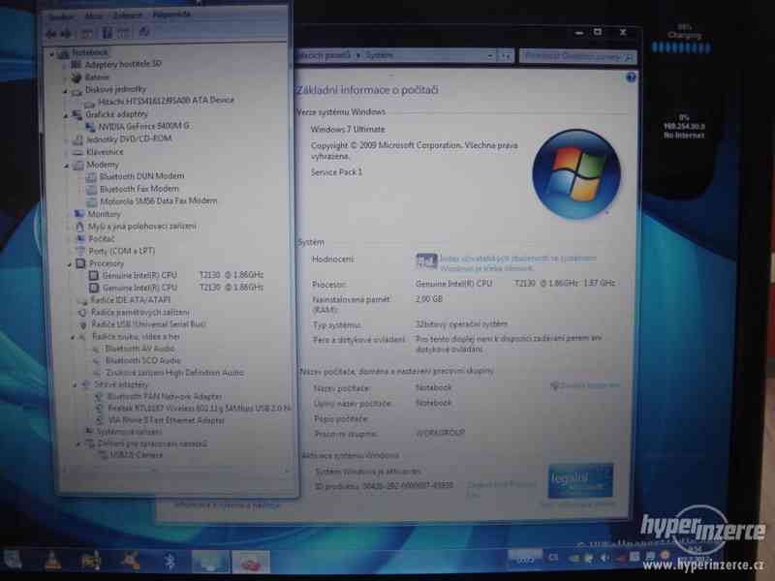Click the scan for hardware changes icon
This screenshot has height=581, width=775.
coord(143,32)
